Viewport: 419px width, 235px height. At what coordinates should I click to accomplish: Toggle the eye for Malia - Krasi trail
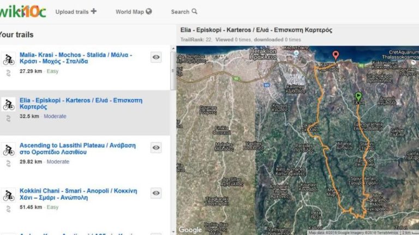pyautogui.click(x=156, y=57)
